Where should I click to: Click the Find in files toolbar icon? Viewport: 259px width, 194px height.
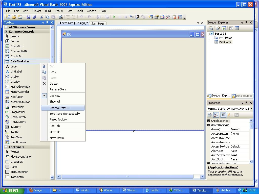pos(61,17)
